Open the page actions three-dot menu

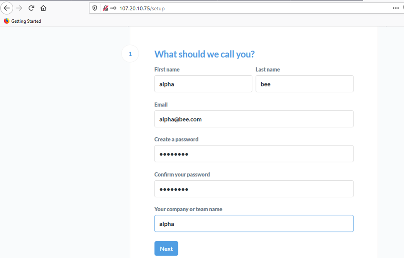pos(396,8)
